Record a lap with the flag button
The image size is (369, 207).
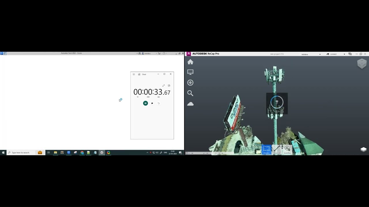point(152,103)
